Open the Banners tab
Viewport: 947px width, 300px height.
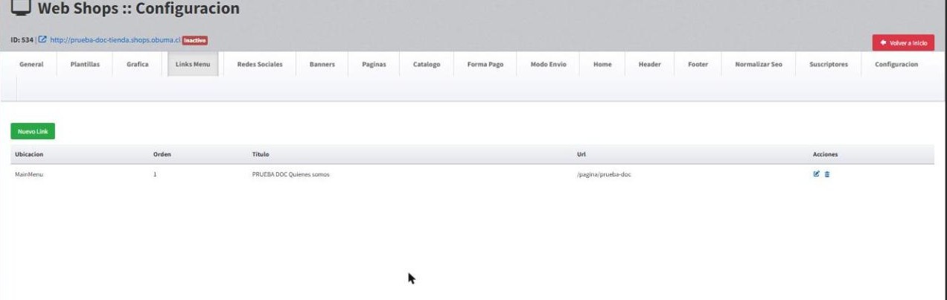(322, 64)
